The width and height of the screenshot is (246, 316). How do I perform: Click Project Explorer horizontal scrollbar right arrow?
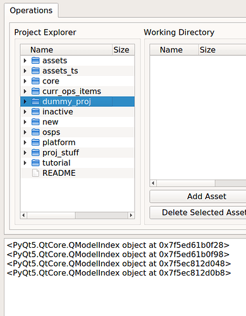click(x=131, y=216)
